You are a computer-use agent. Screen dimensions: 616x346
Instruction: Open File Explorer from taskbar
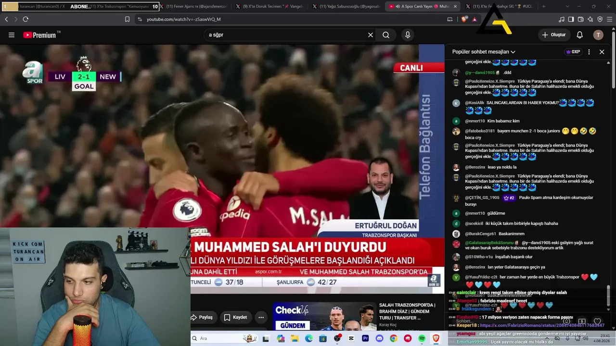click(x=294, y=338)
